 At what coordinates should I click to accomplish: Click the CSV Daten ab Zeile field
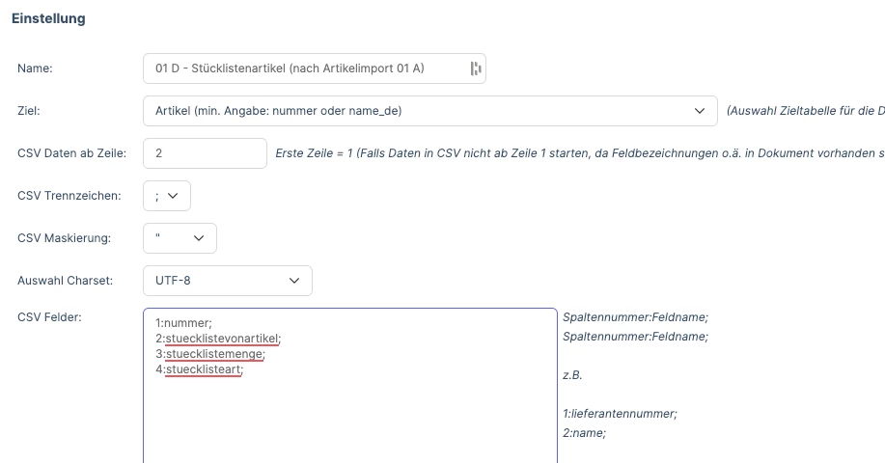(205, 153)
